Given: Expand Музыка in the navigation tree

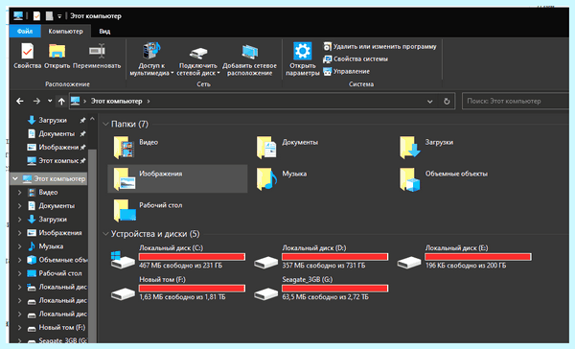Looking at the screenshot, I should [20, 246].
